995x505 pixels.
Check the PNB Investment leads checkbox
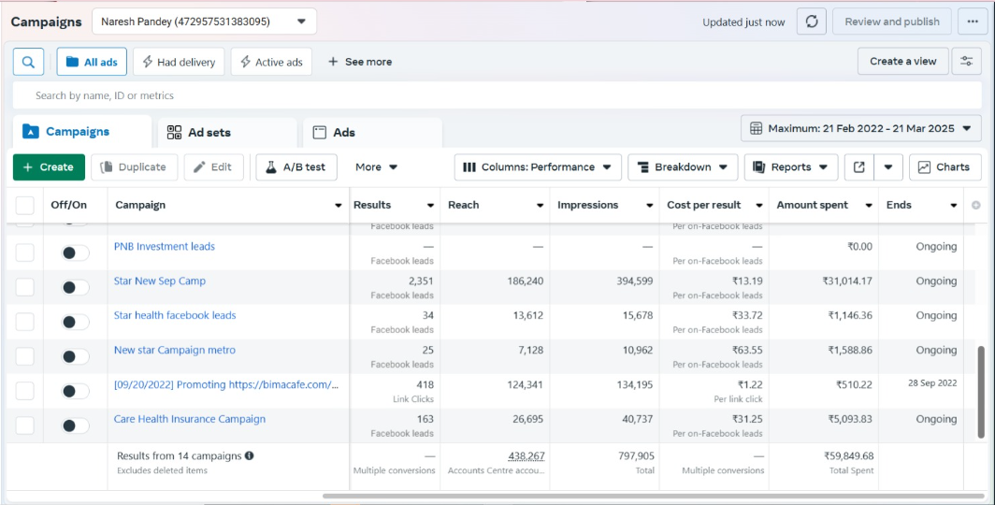pos(24,252)
